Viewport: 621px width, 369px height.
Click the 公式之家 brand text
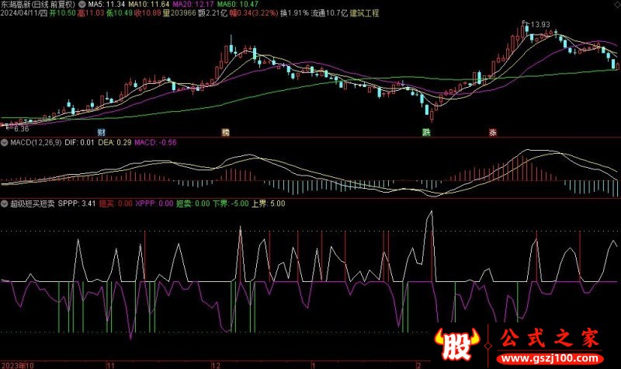pyautogui.click(x=550, y=339)
